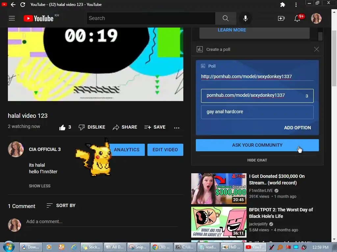Start voice search with microphone icon
This screenshot has height=252, width=337.
245,18
